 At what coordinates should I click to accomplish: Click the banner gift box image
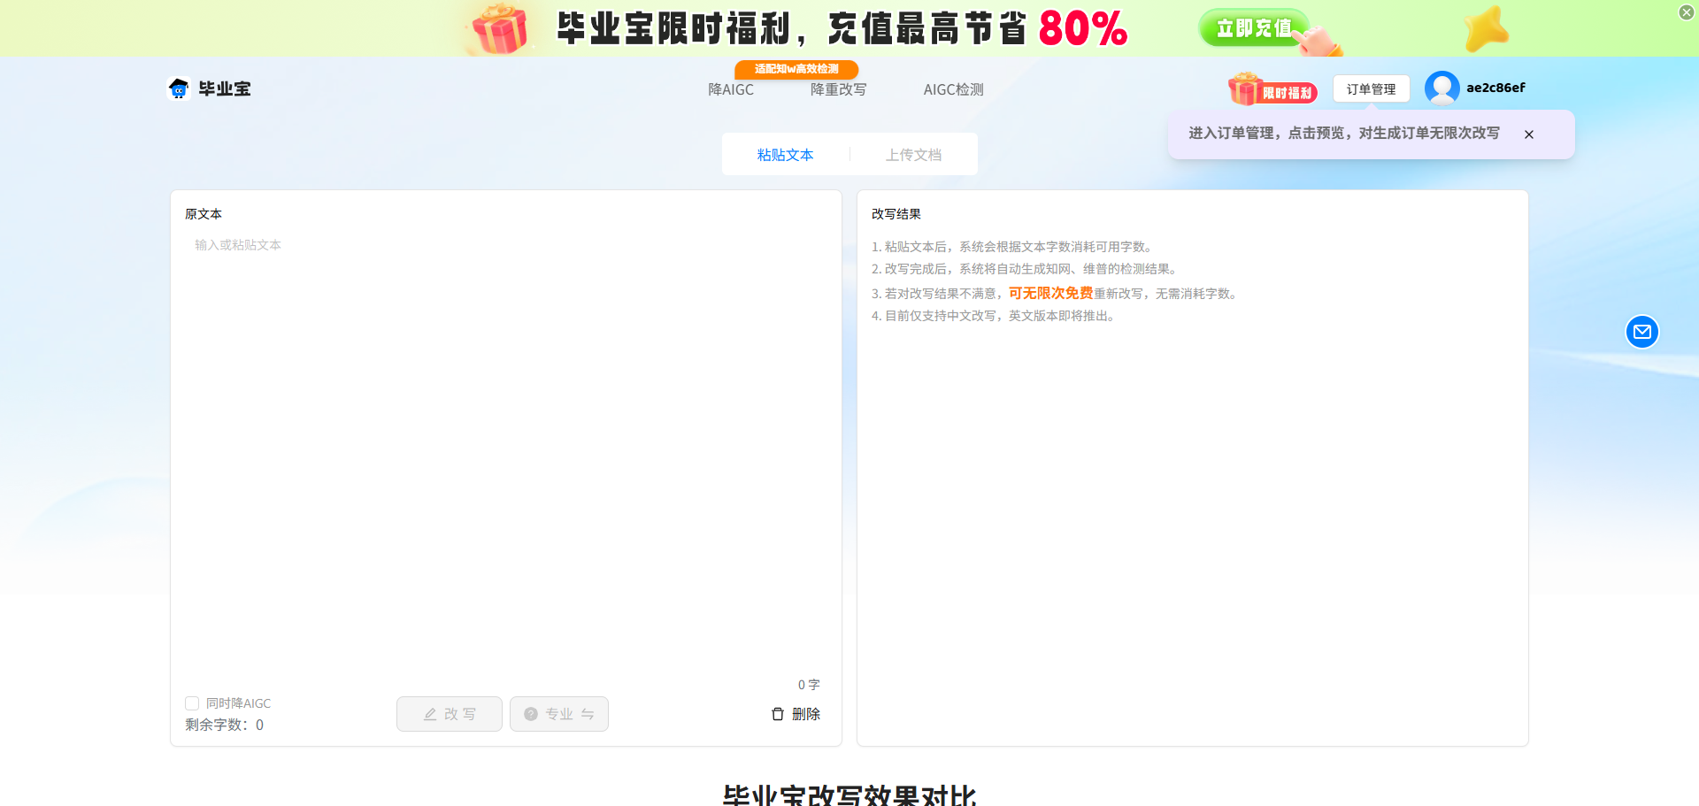point(500,28)
